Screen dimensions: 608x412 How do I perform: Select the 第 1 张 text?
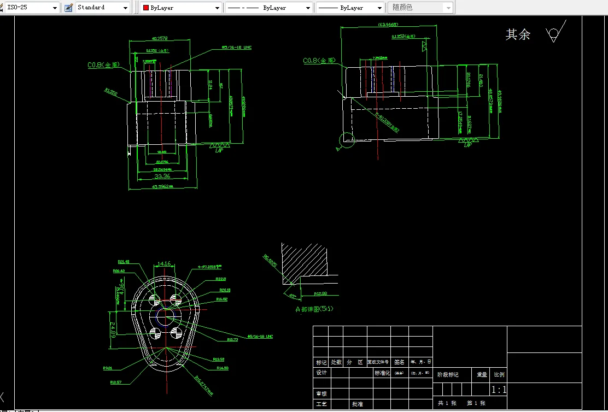click(x=476, y=403)
